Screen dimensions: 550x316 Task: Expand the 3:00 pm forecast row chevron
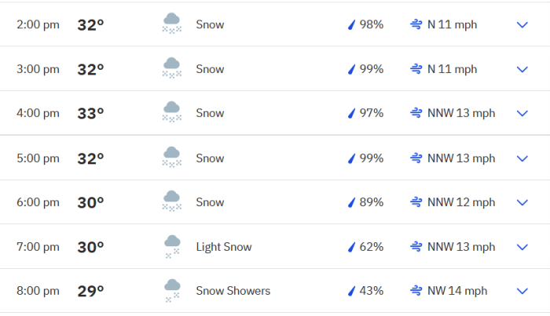click(x=522, y=69)
